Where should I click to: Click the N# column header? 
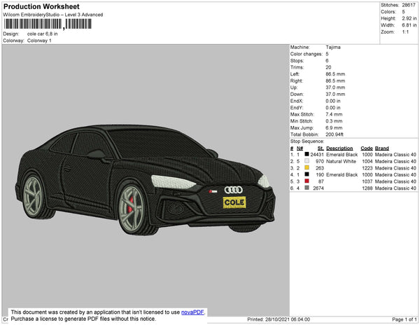tap(300, 148)
